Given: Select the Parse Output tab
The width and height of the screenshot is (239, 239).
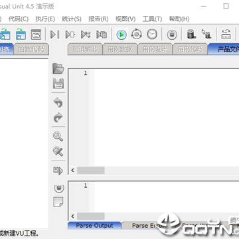Looking at the screenshot, I should [x=94, y=226].
